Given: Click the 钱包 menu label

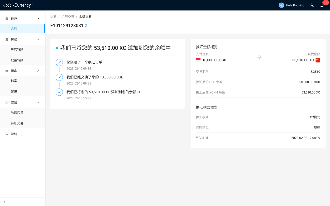Looking at the screenshot, I should (x=14, y=19).
